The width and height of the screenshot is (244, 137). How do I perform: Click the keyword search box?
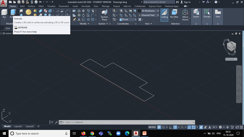pyautogui.click(x=159, y=2)
